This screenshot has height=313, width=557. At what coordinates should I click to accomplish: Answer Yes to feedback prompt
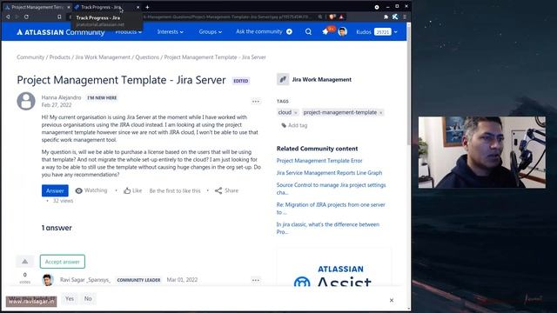tap(70, 299)
